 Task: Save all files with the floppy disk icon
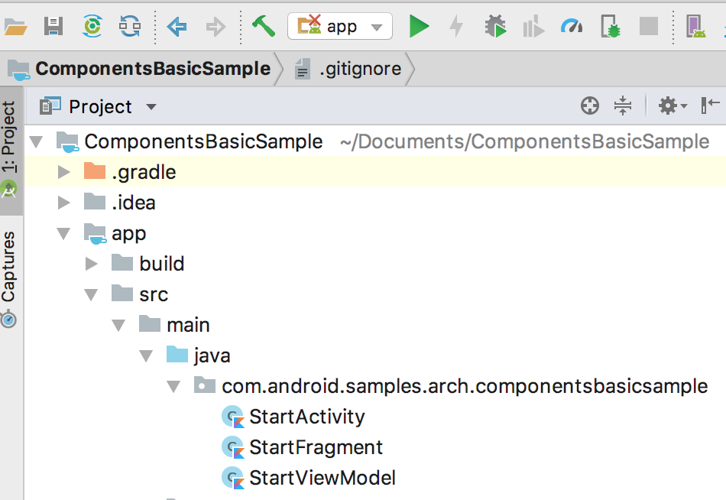tap(53, 27)
